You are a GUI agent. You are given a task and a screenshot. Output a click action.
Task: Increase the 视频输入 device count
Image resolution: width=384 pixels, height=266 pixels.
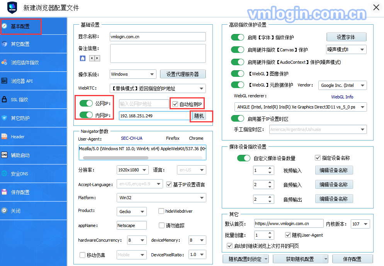click(270, 168)
